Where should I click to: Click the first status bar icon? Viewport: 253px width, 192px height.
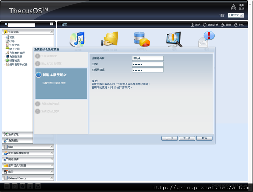(x=7, y=186)
